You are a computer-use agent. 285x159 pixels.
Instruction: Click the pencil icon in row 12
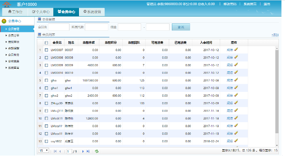236,133
